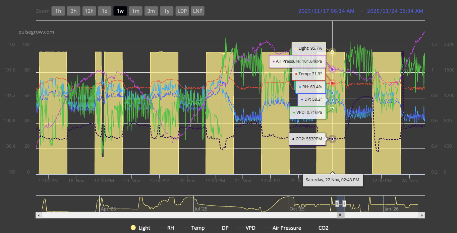
Task: Select the 3h zoom button
Action: pyautogui.click(x=73, y=11)
